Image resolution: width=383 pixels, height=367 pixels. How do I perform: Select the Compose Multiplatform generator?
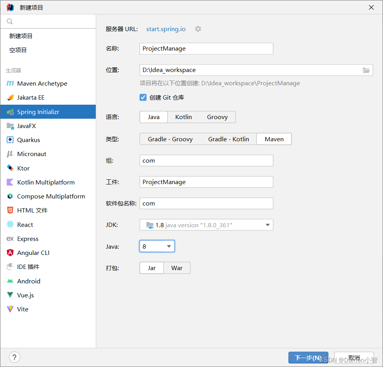[51, 196]
